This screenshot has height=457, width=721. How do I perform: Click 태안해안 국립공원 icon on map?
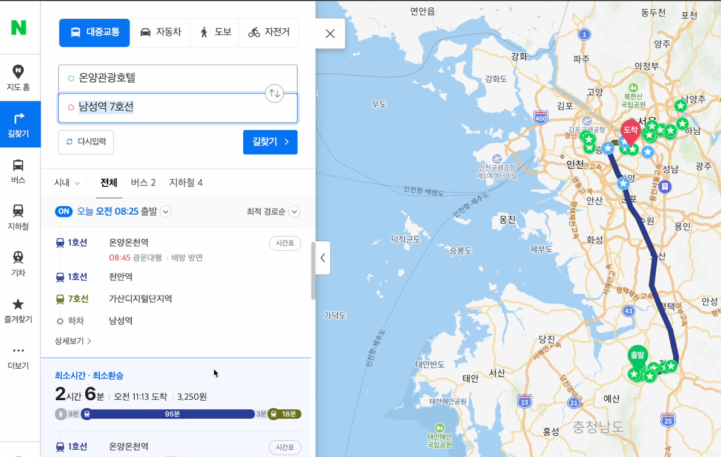click(440, 427)
